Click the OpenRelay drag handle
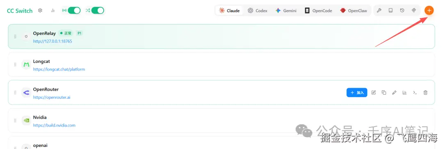Viewport: 443px width, 149px height. click(15, 37)
